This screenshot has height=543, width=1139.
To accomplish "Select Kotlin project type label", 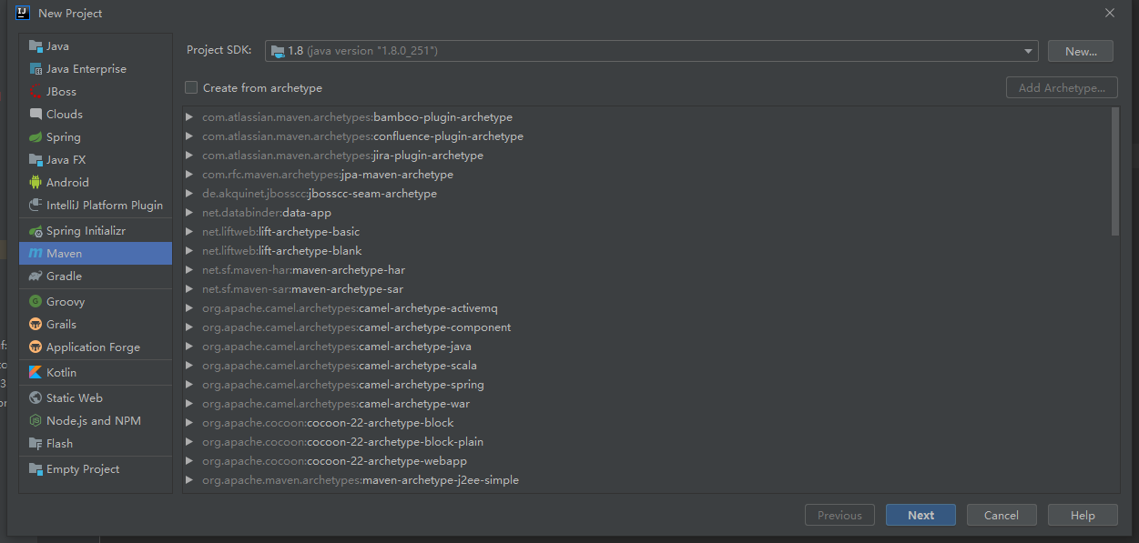I will 61,373.
